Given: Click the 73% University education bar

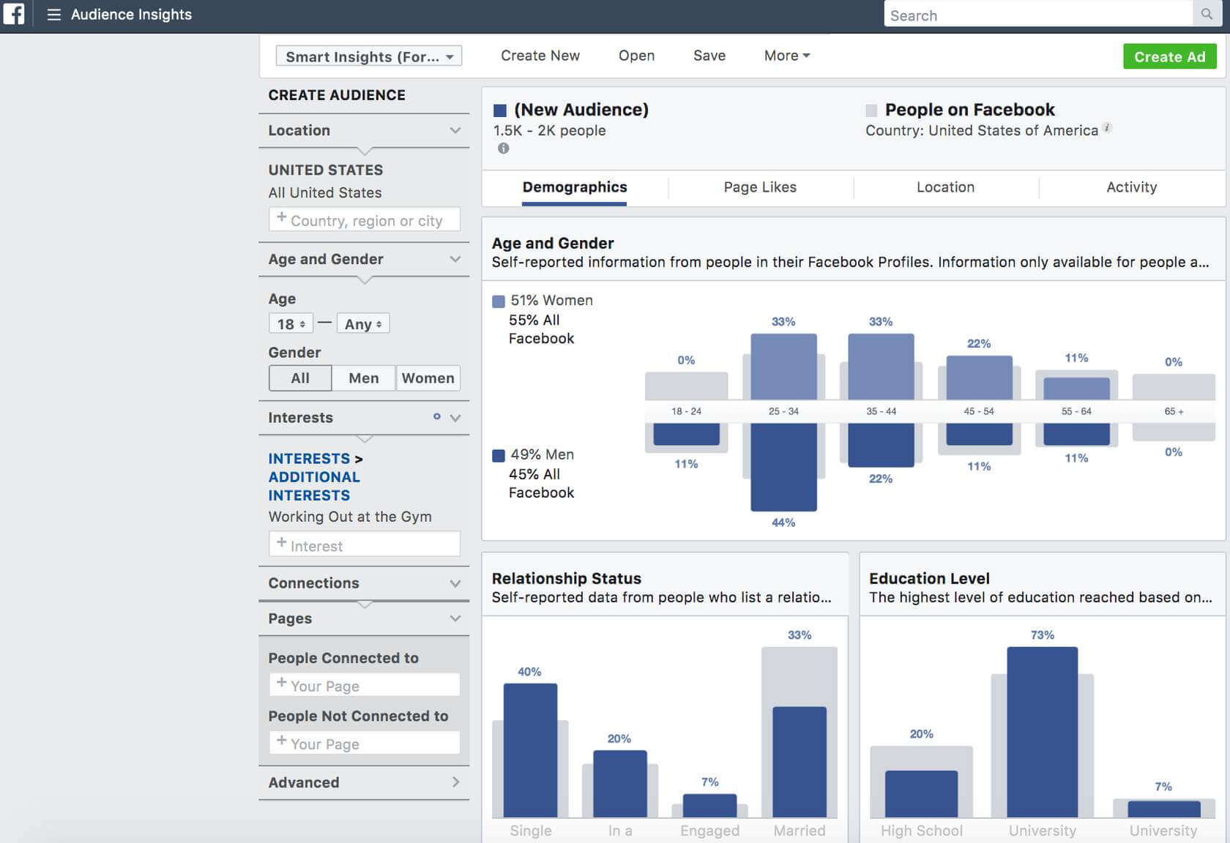Looking at the screenshot, I should 1043,732.
